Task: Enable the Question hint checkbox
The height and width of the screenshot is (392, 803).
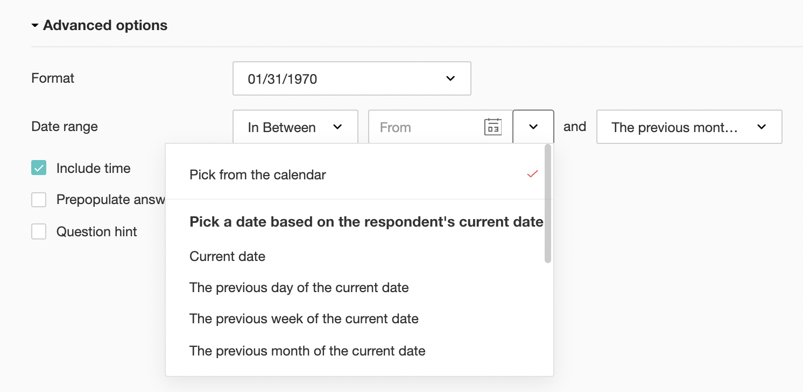Action: (x=39, y=231)
